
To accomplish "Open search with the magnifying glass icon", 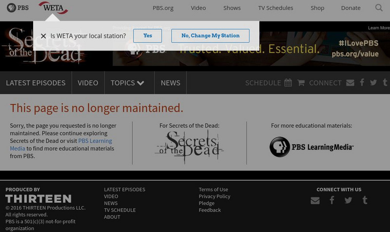I will pos(379,8).
